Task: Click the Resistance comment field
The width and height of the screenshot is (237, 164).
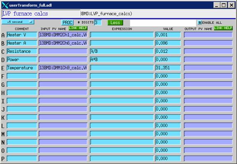Action: [x=22, y=51]
